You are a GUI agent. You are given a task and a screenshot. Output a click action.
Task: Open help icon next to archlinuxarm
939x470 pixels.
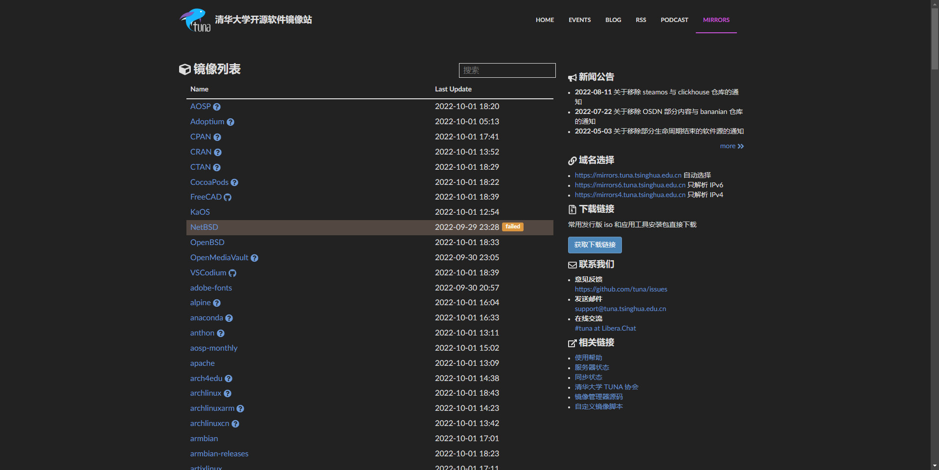240,409
